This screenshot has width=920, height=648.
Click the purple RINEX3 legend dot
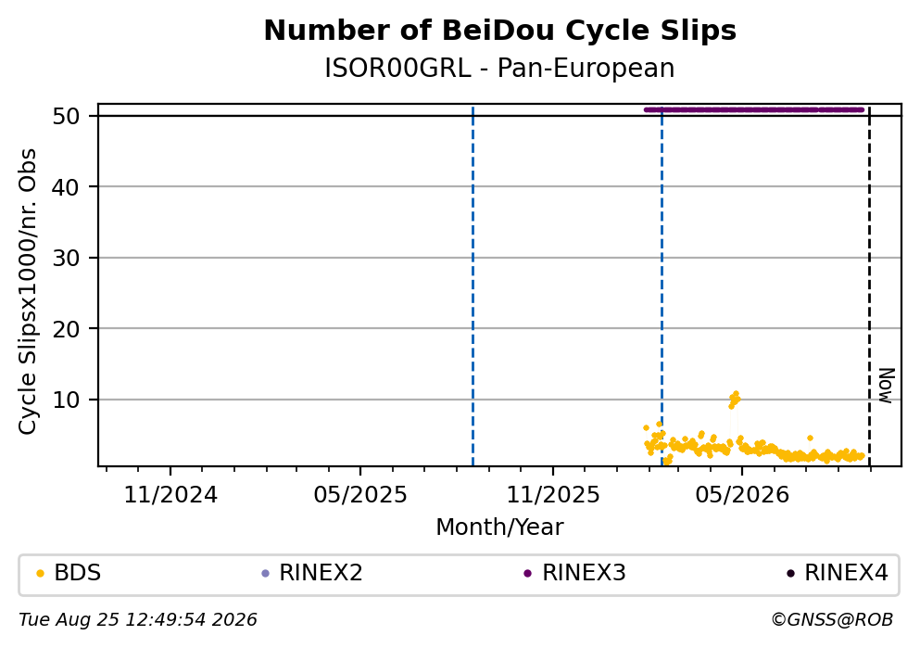(x=527, y=574)
